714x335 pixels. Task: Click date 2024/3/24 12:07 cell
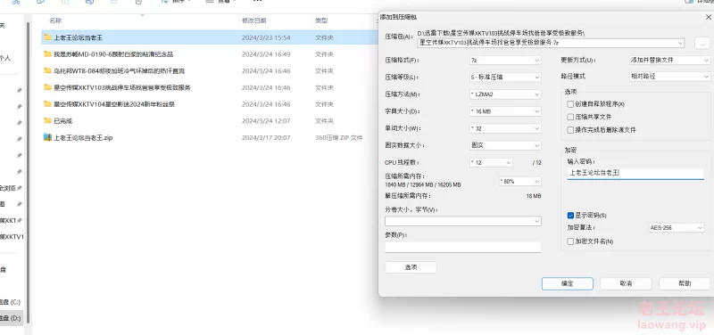pos(266,121)
